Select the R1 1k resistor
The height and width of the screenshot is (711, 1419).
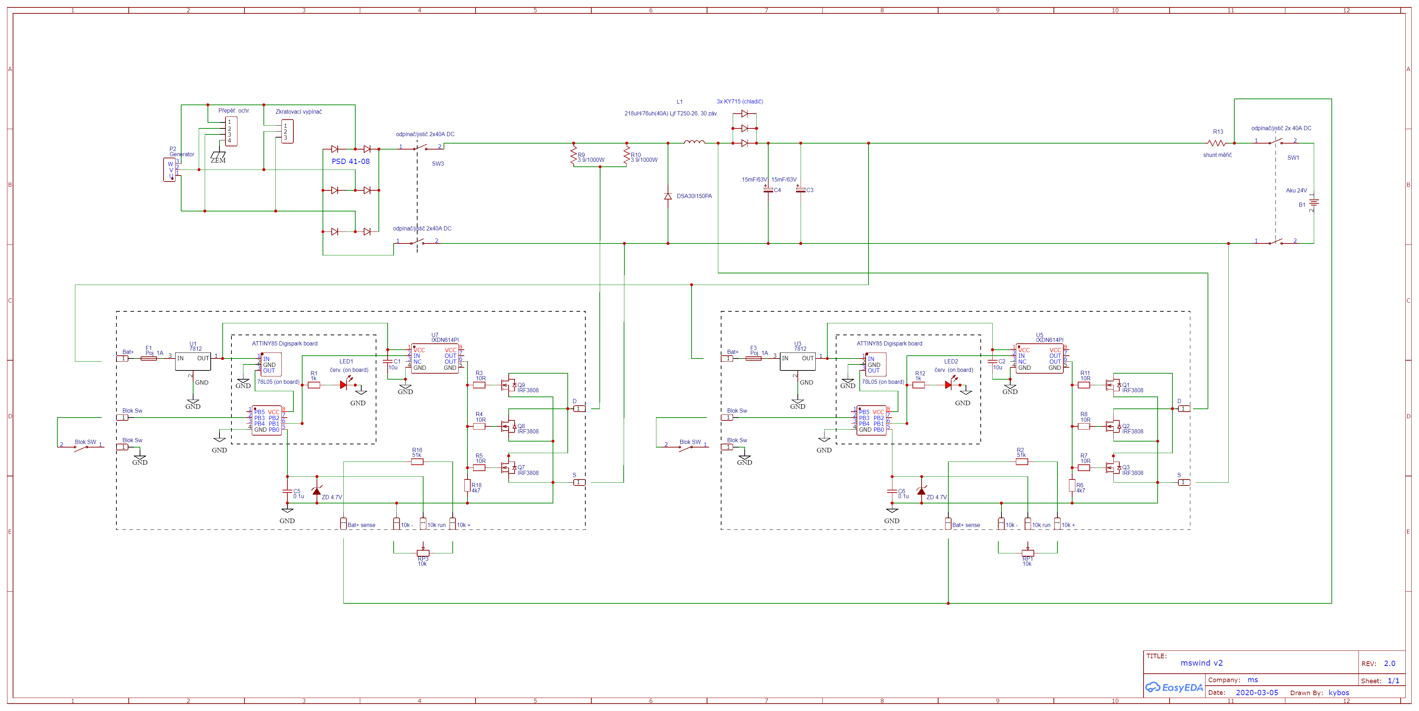314,385
